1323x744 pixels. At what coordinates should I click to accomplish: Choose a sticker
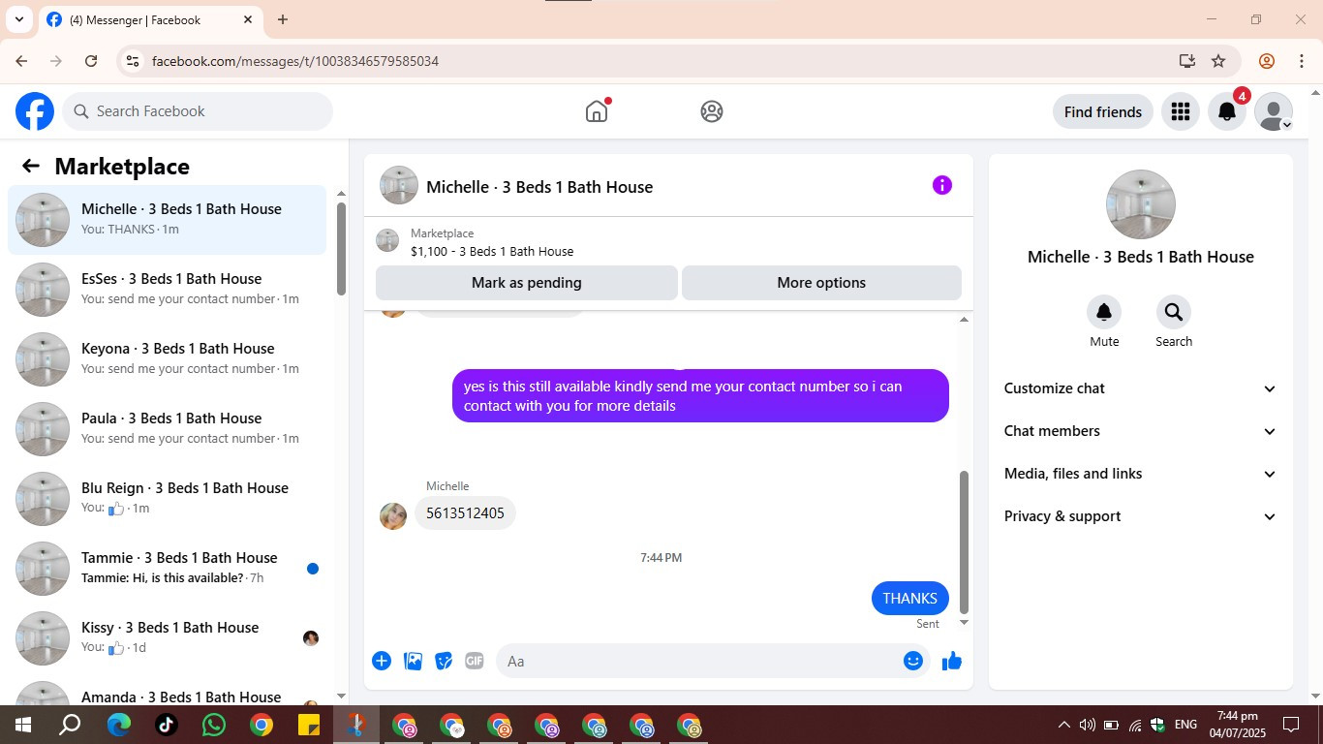tap(444, 661)
